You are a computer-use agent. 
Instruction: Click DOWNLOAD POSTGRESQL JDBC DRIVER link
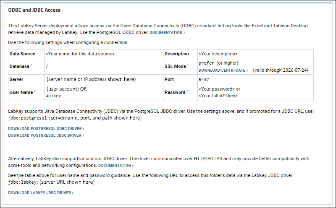[45, 135]
